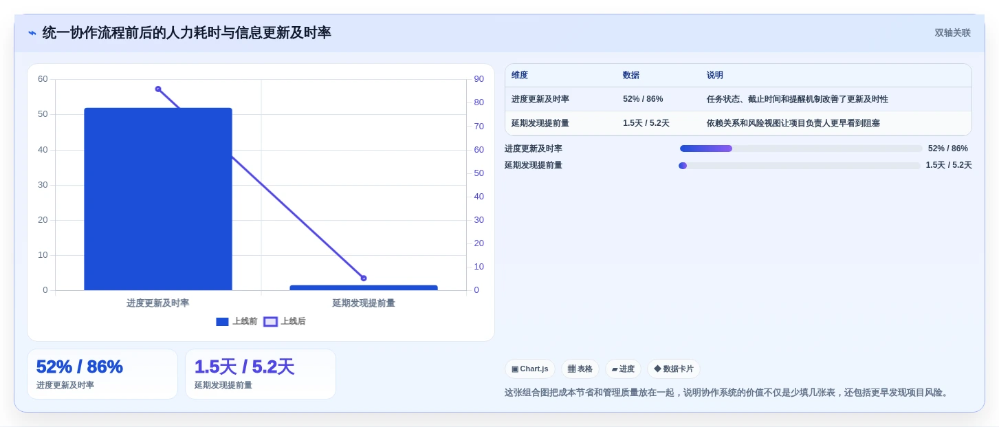Click the 双轴关联 label in header
The height and width of the screenshot is (427, 999).
952,33
